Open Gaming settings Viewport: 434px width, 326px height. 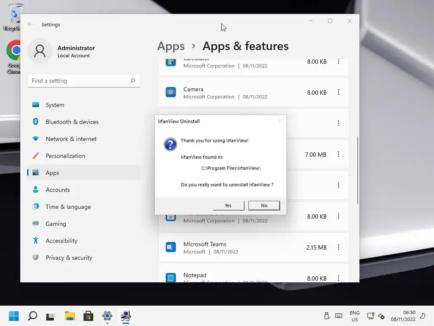83,224
